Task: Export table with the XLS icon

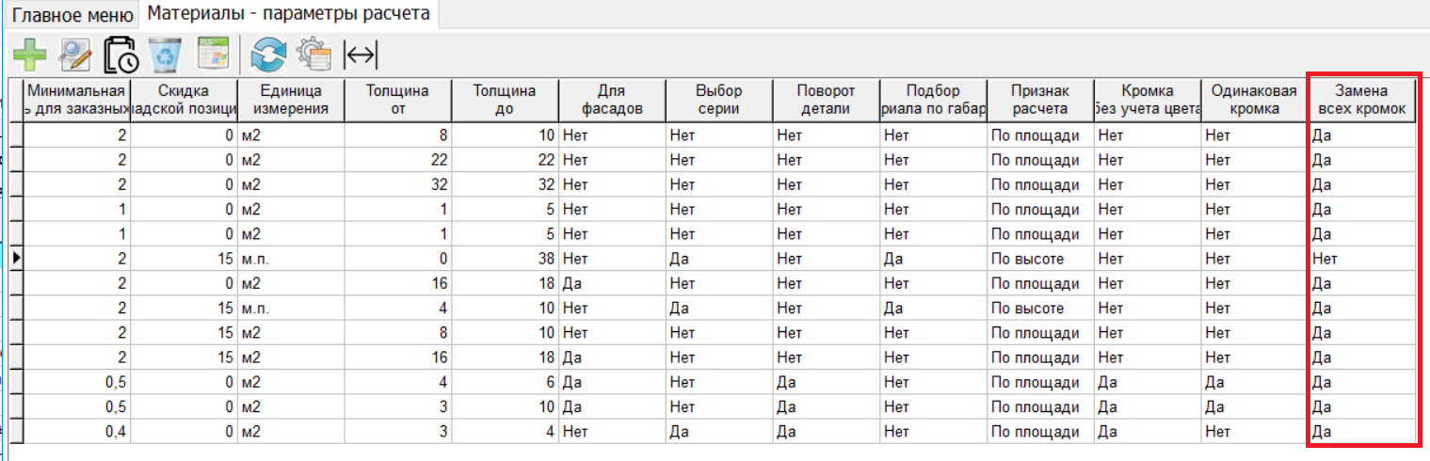Action: [x=213, y=55]
